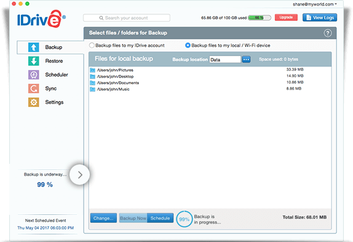Open next scheduled event date link
This screenshot has width=353, height=242.
[x=46, y=228]
